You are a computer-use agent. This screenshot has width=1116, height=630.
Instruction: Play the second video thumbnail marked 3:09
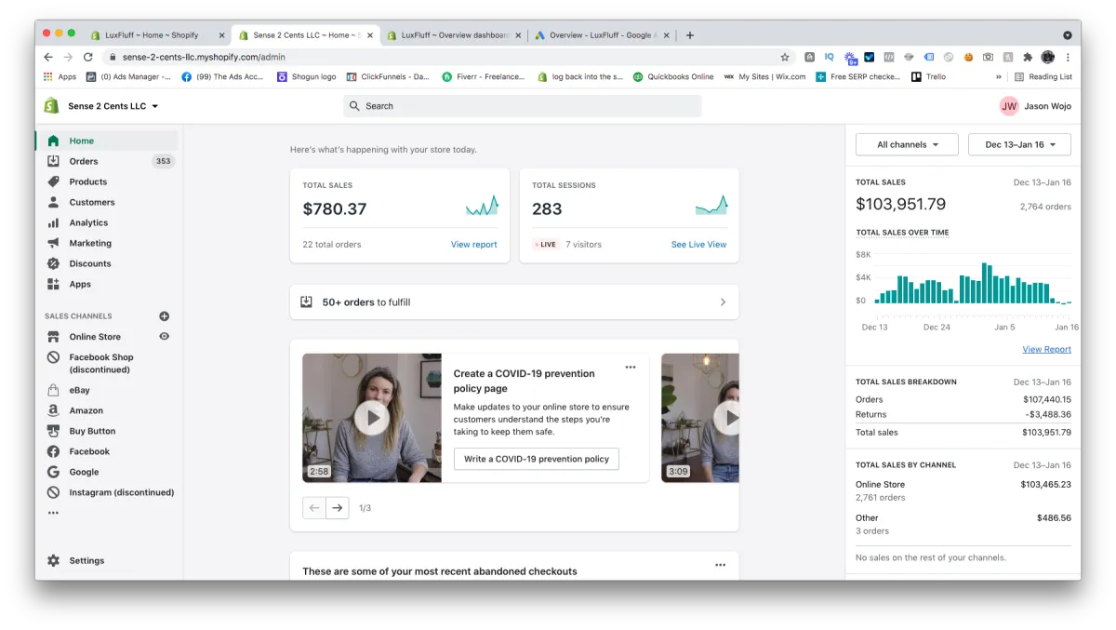point(728,418)
